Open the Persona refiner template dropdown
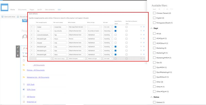This screenshot has height=105, width=206. pyautogui.click(x=77, y=39)
